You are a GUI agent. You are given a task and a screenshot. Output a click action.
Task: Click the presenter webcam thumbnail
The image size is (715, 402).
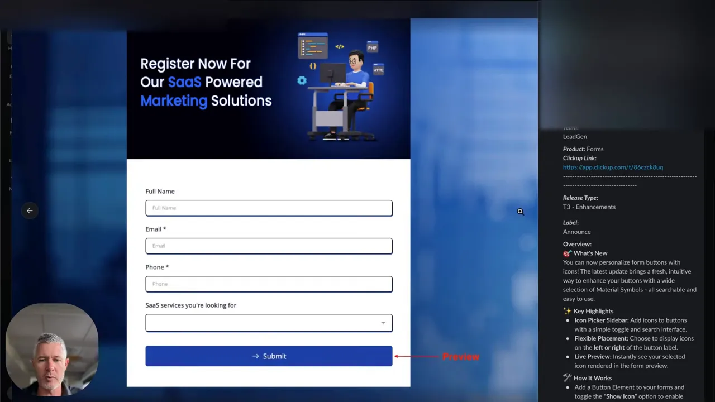pos(51,348)
